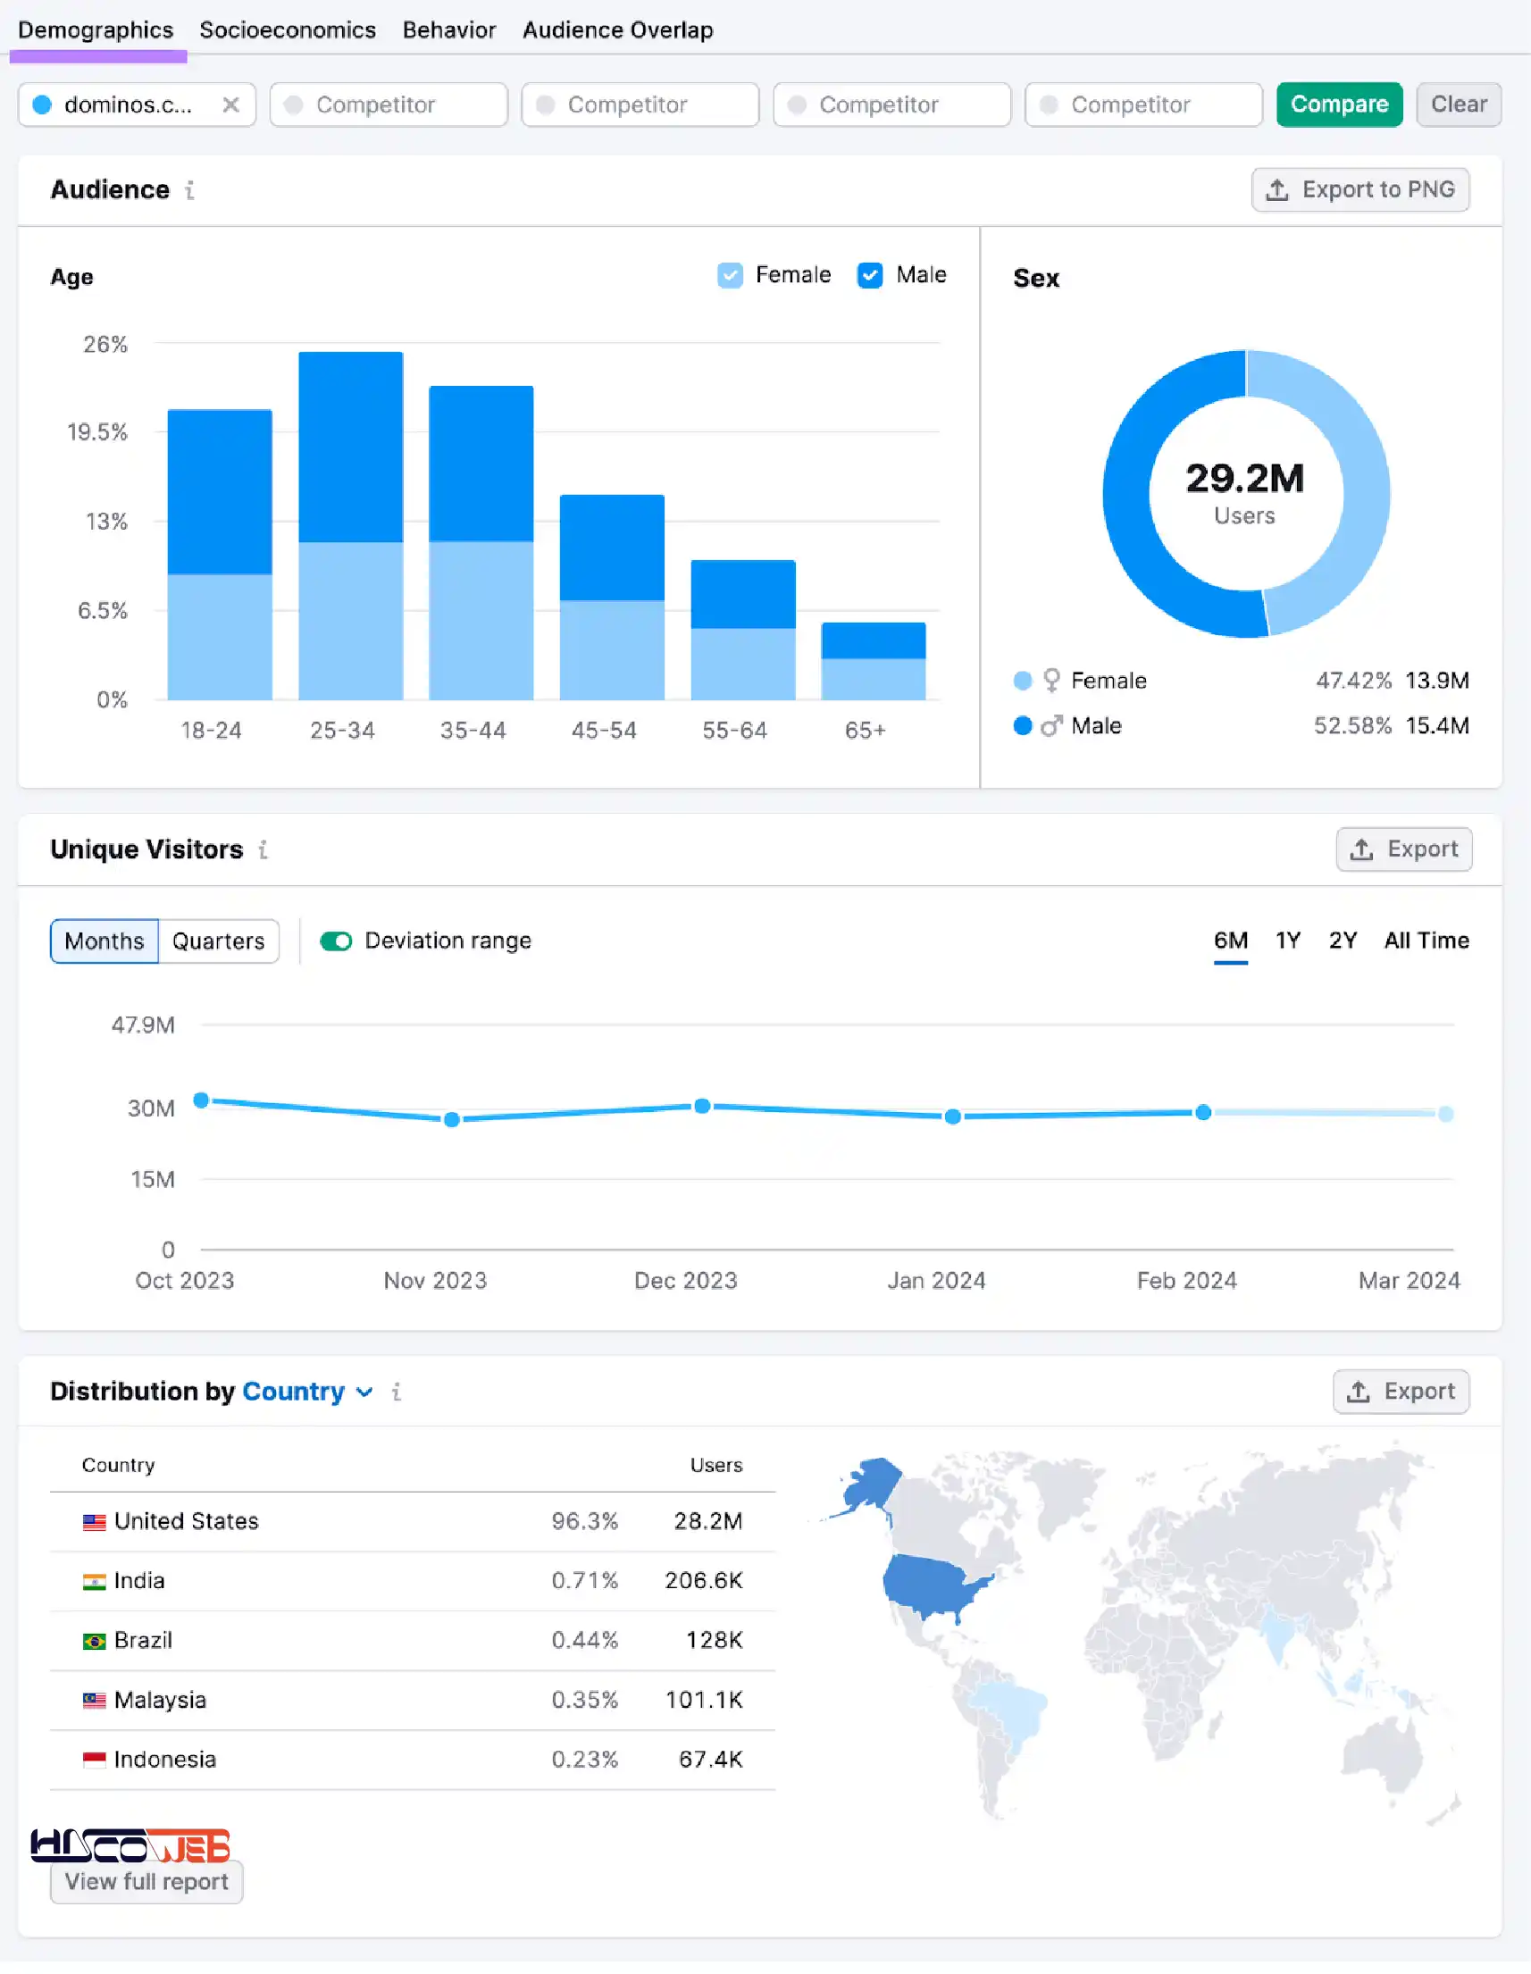Click the Oct 2023 data point
The width and height of the screenshot is (1531, 1974).
tap(202, 1100)
